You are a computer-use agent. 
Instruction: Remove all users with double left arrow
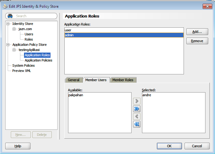[x=137, y=124]
